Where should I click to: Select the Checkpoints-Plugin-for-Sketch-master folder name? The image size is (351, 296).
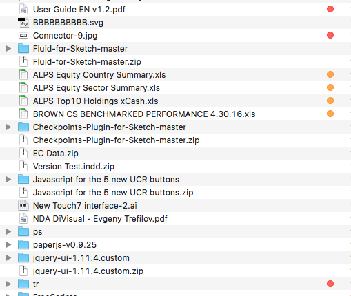[x=110, y=127]
